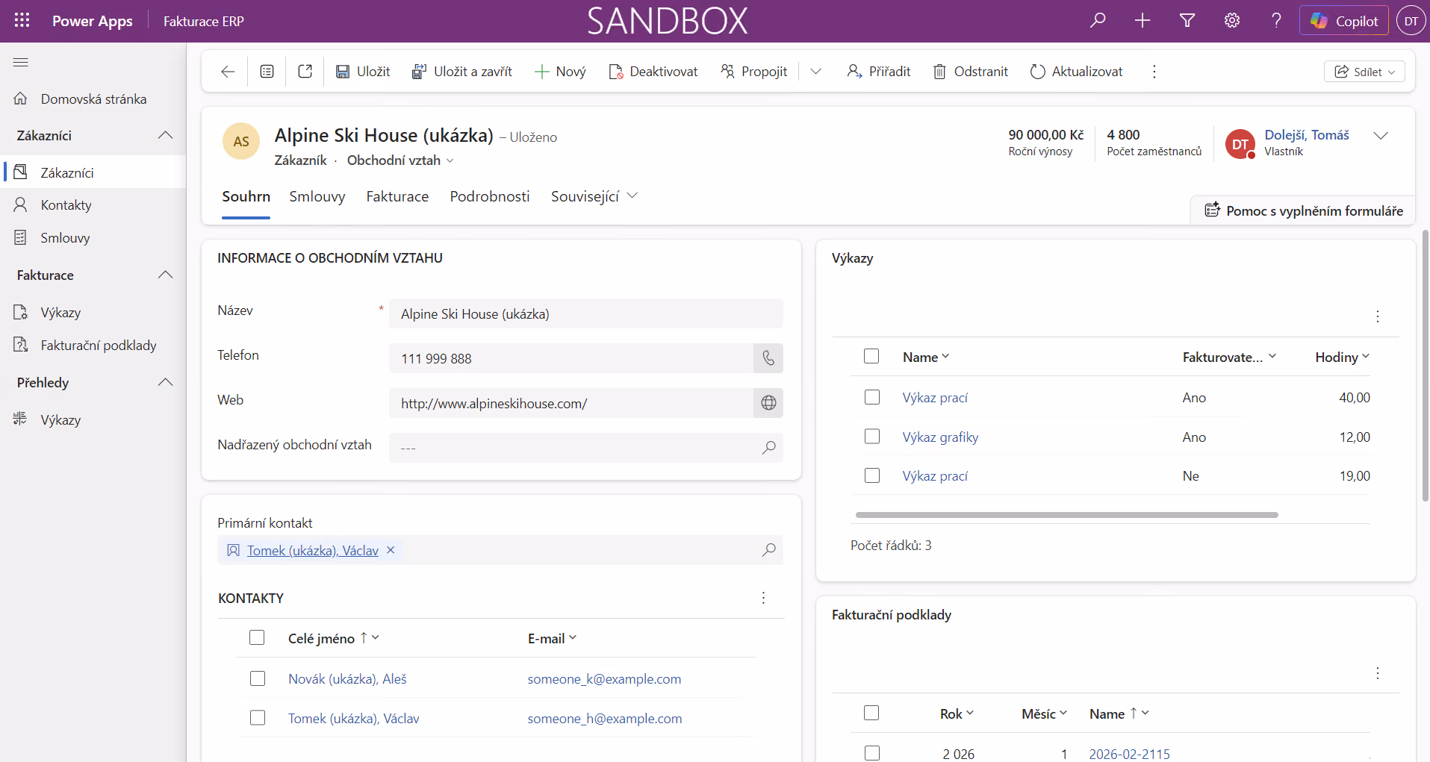Open Fakturační podklady in sidebar
The width and height of the screenshot is (1430, 762).
93,346
